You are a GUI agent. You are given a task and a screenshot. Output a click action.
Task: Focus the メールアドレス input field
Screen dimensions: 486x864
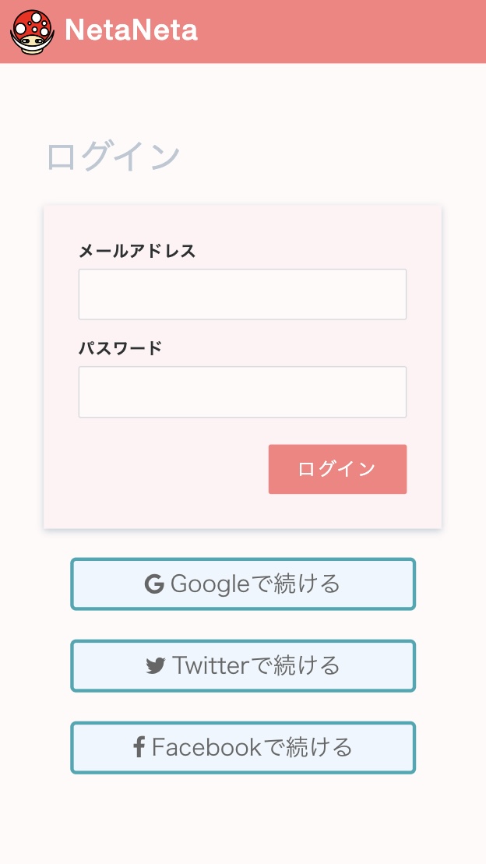coord(242,294)
